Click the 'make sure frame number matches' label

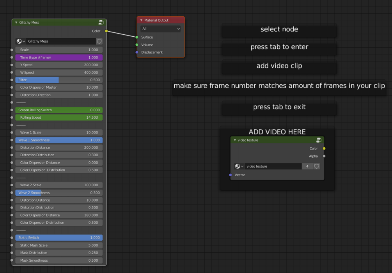click(279, 86)
